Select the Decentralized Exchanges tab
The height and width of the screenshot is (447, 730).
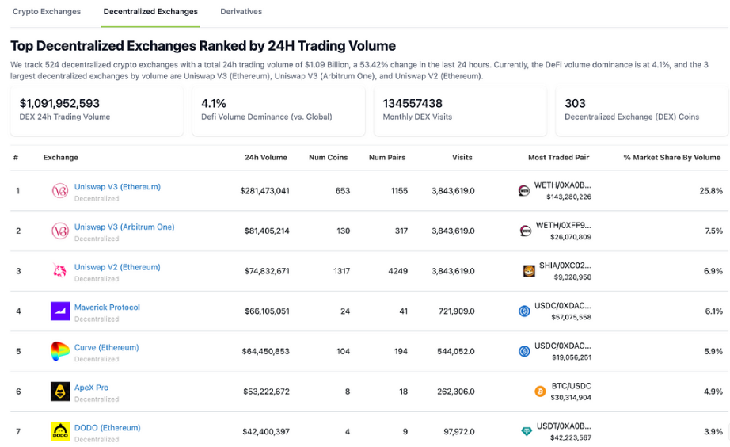[150, 12]
